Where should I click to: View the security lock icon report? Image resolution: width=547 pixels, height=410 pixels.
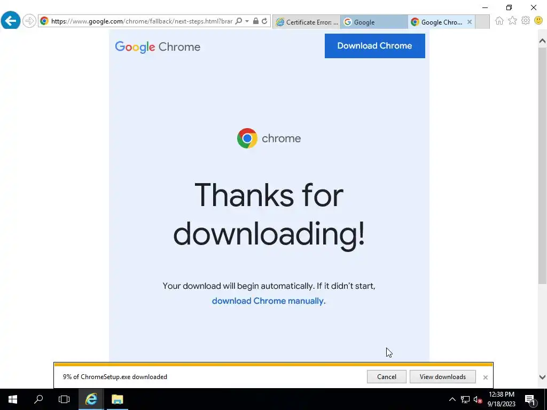[x=256, y=21]
